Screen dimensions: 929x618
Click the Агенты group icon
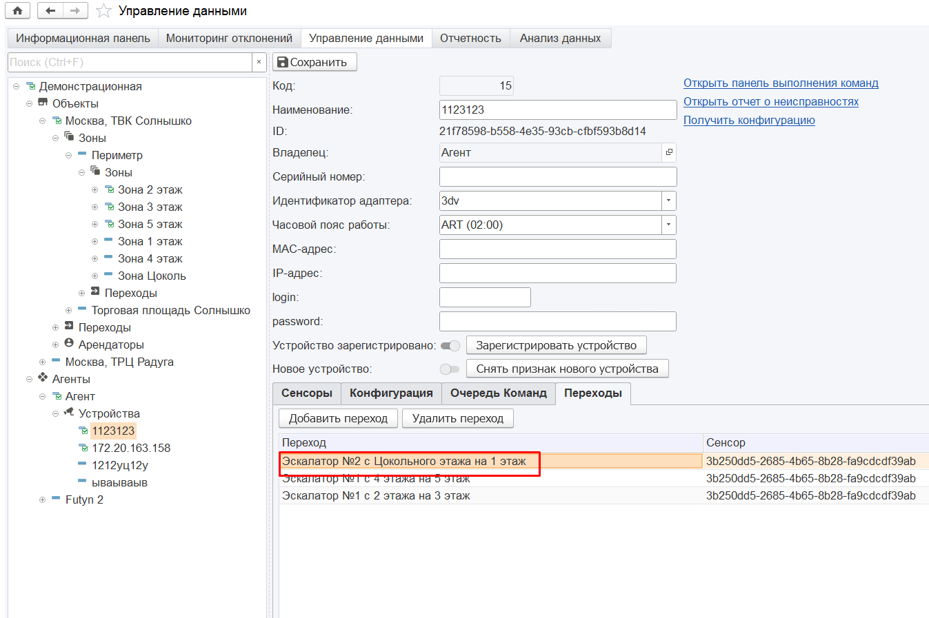(x=43, y=378)
